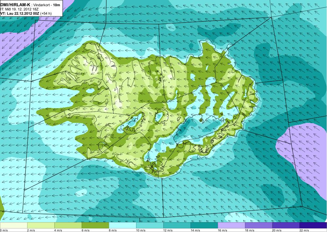The height and width of the screenshot is (232, 327).
Task: Click the '12 m/s' legend label
Action: pos(168,230)
